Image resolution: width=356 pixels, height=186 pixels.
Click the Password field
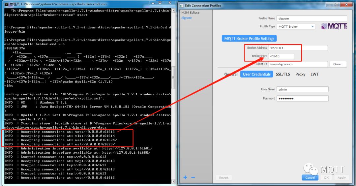(x=302, y=98)
